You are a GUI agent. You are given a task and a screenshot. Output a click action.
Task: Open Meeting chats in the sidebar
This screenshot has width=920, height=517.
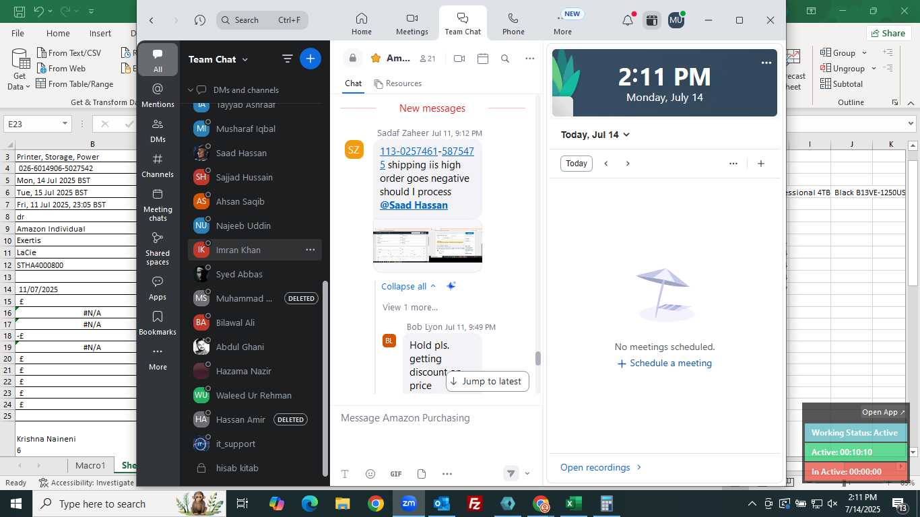pos(158,205)
